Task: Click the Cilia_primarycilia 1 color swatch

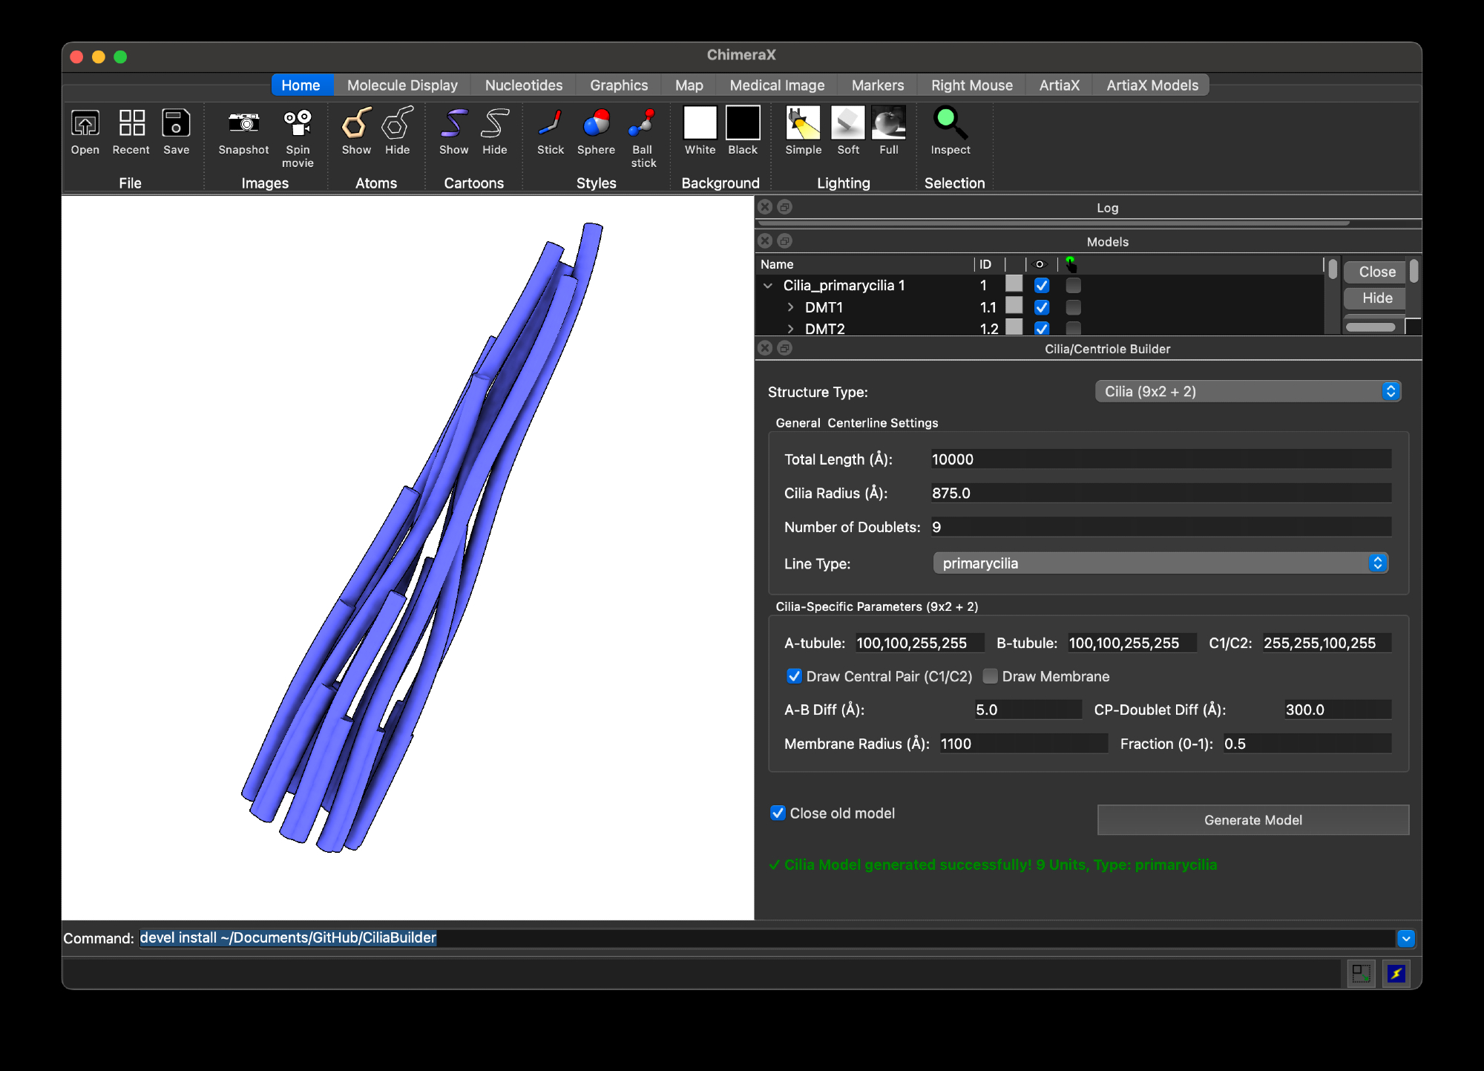Action: coord(1014,284)
